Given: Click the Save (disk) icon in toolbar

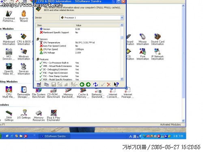Looking at the screenshot, I should coord(54,85).
